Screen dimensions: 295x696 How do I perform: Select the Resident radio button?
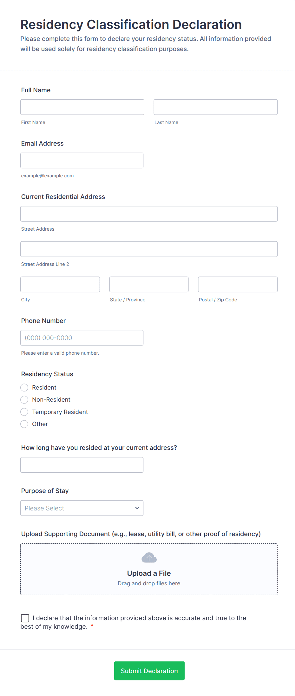tap(24, 387)
